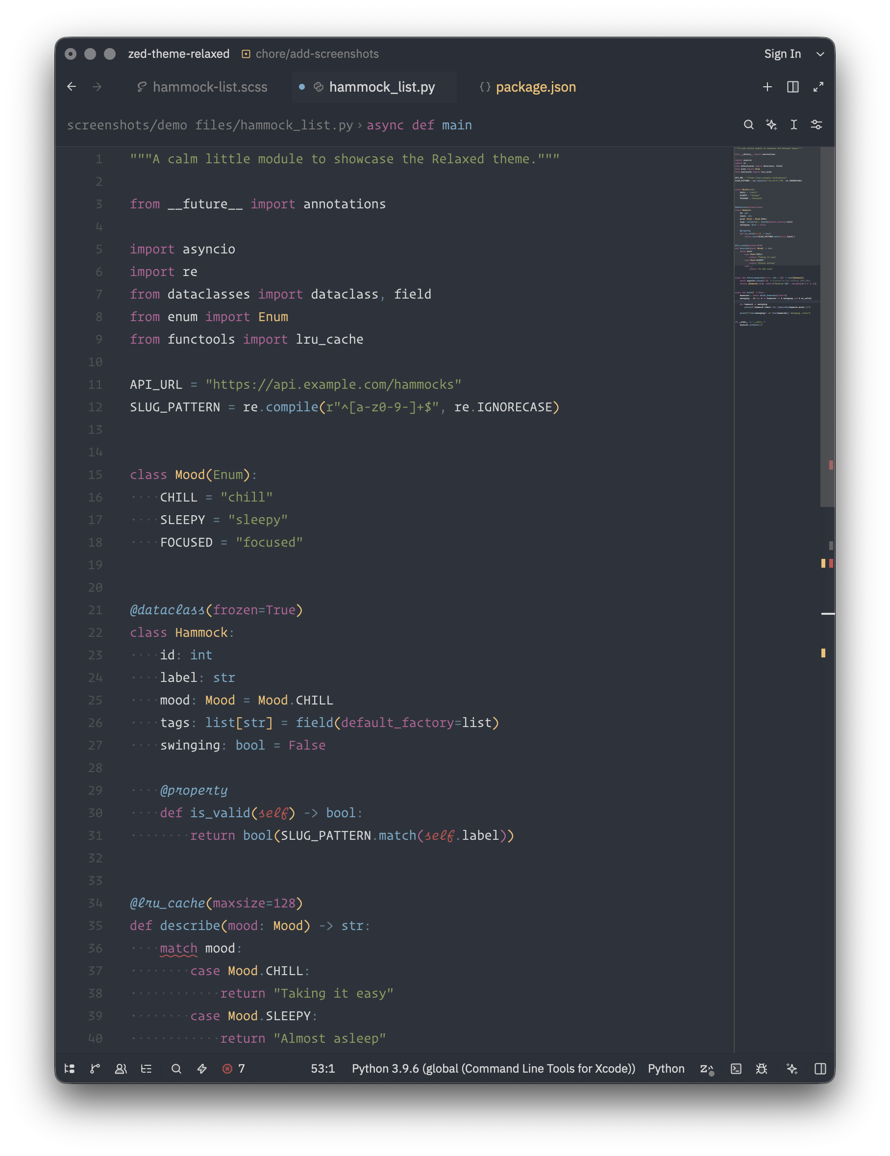
Task: Expand the chevron next to Sign In
Action: tap(820, 54)
